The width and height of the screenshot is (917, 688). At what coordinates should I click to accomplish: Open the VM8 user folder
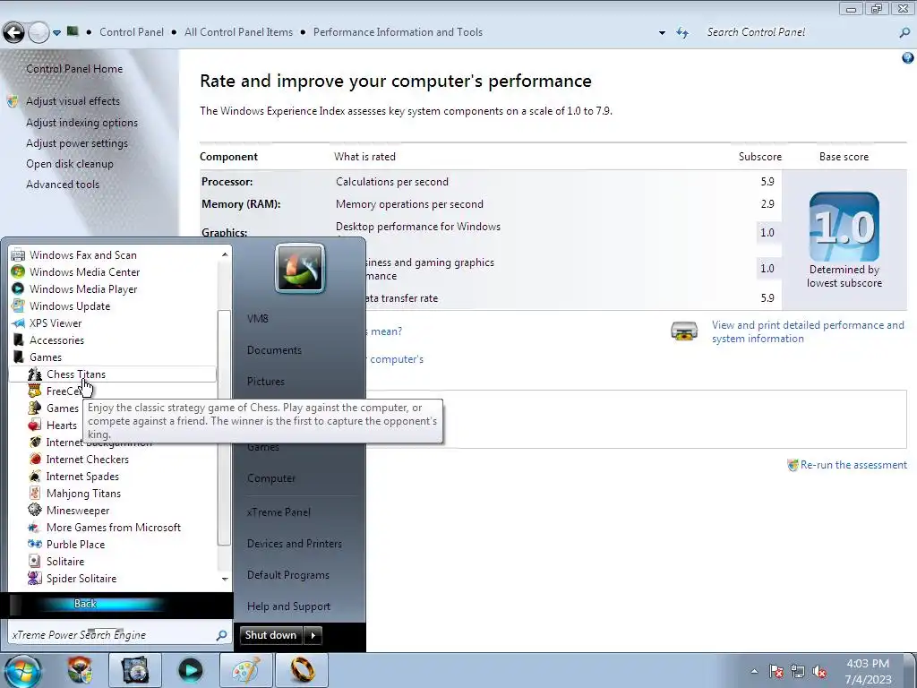(257, 318)
